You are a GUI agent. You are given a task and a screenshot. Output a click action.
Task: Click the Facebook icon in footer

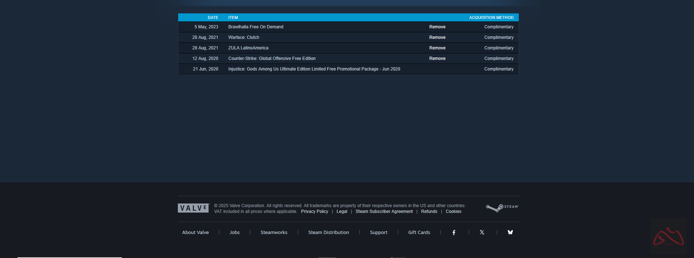pyautogui.click(x=454, y=233)
